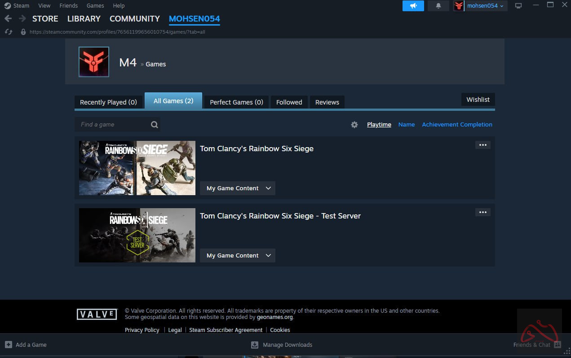Open the Rainbow Six Siege Test Server thumbnail

[137, 235]
